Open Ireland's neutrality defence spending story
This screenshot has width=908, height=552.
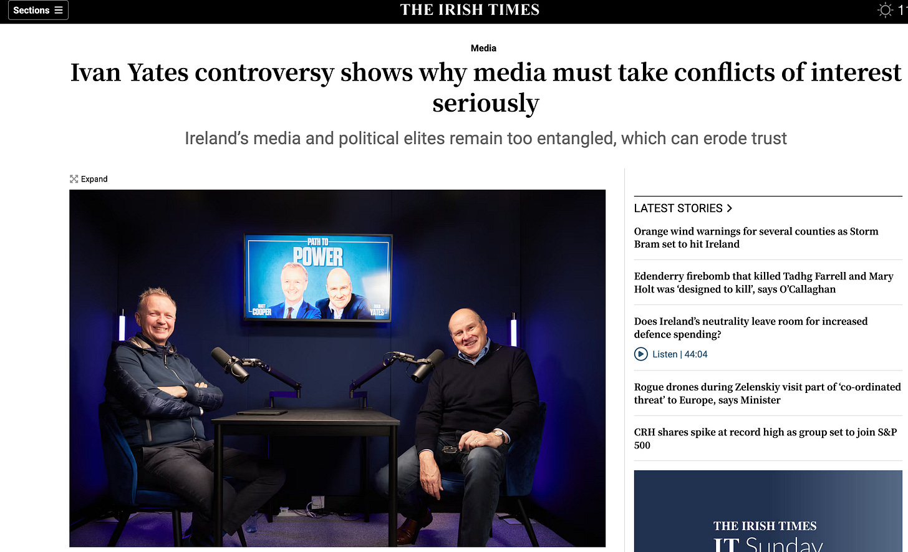point(751,327)
